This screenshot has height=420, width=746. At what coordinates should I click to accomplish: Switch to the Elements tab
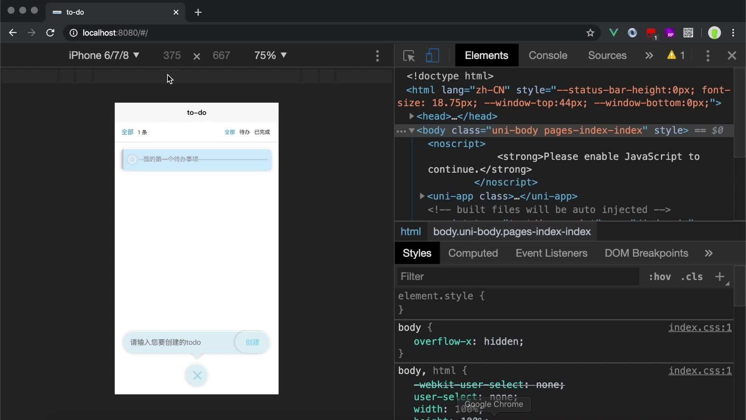(486, 55)
